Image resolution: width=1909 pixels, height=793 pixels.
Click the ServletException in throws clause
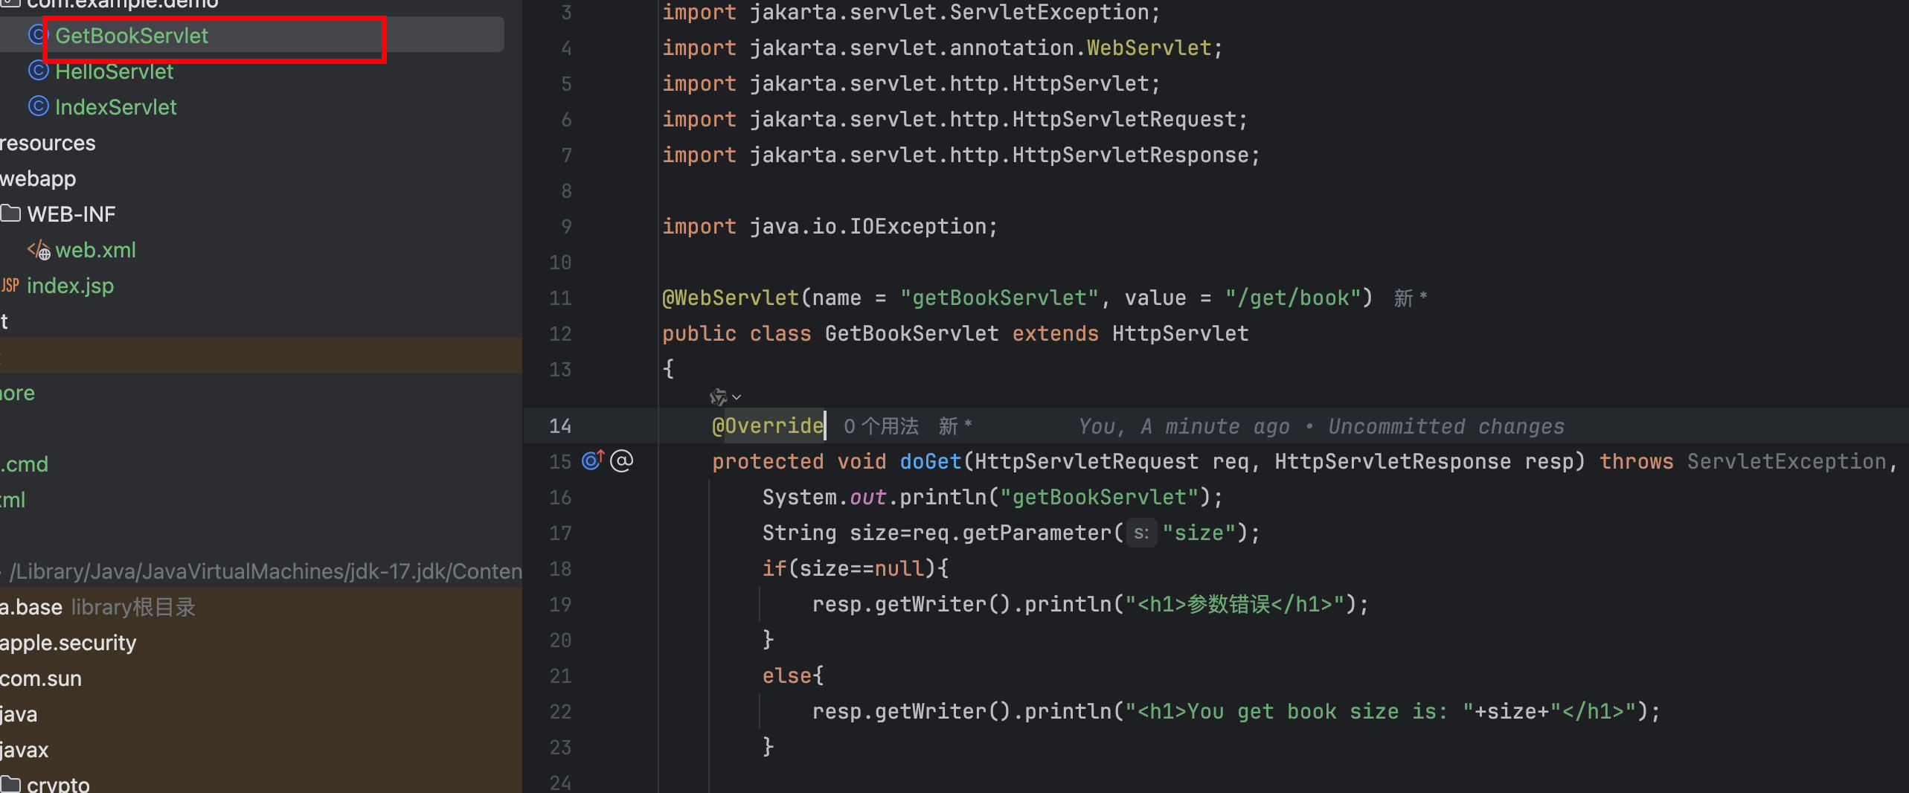tap(1786, 461)
